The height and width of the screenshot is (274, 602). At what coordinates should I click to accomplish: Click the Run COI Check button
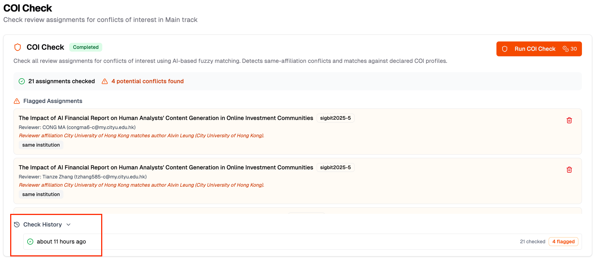(535, 49)
